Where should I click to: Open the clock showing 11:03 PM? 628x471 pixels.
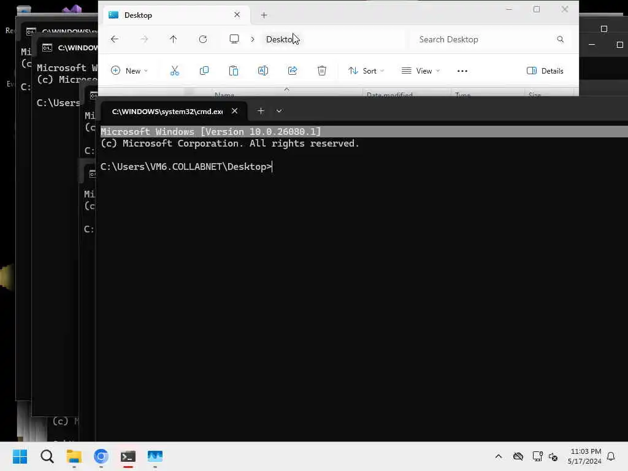click(x=584, y=456)
